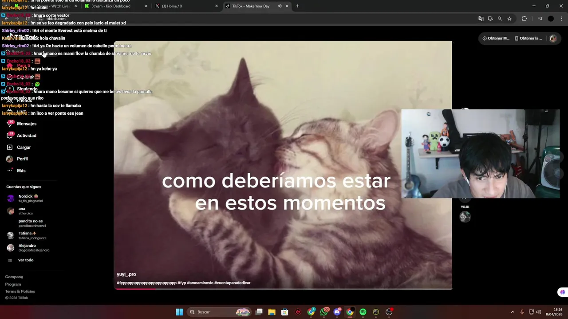This screenshot has width=568, height=319.
Task: Open the zoom indicator in address bar
Action: [x=500, y=19]
